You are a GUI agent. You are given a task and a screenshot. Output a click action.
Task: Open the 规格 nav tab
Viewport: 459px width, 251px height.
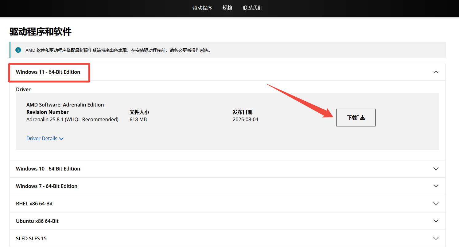(x=228, y=8)
